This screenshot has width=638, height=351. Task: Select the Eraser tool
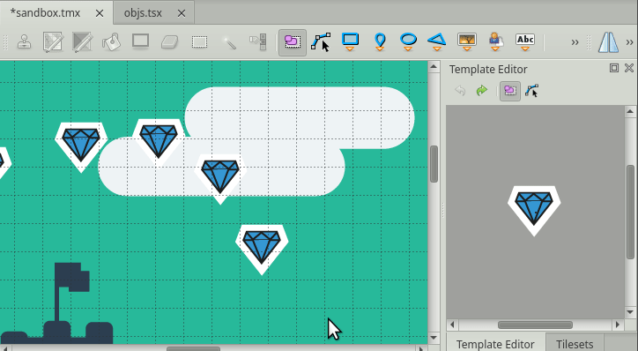tap(170, 42)
